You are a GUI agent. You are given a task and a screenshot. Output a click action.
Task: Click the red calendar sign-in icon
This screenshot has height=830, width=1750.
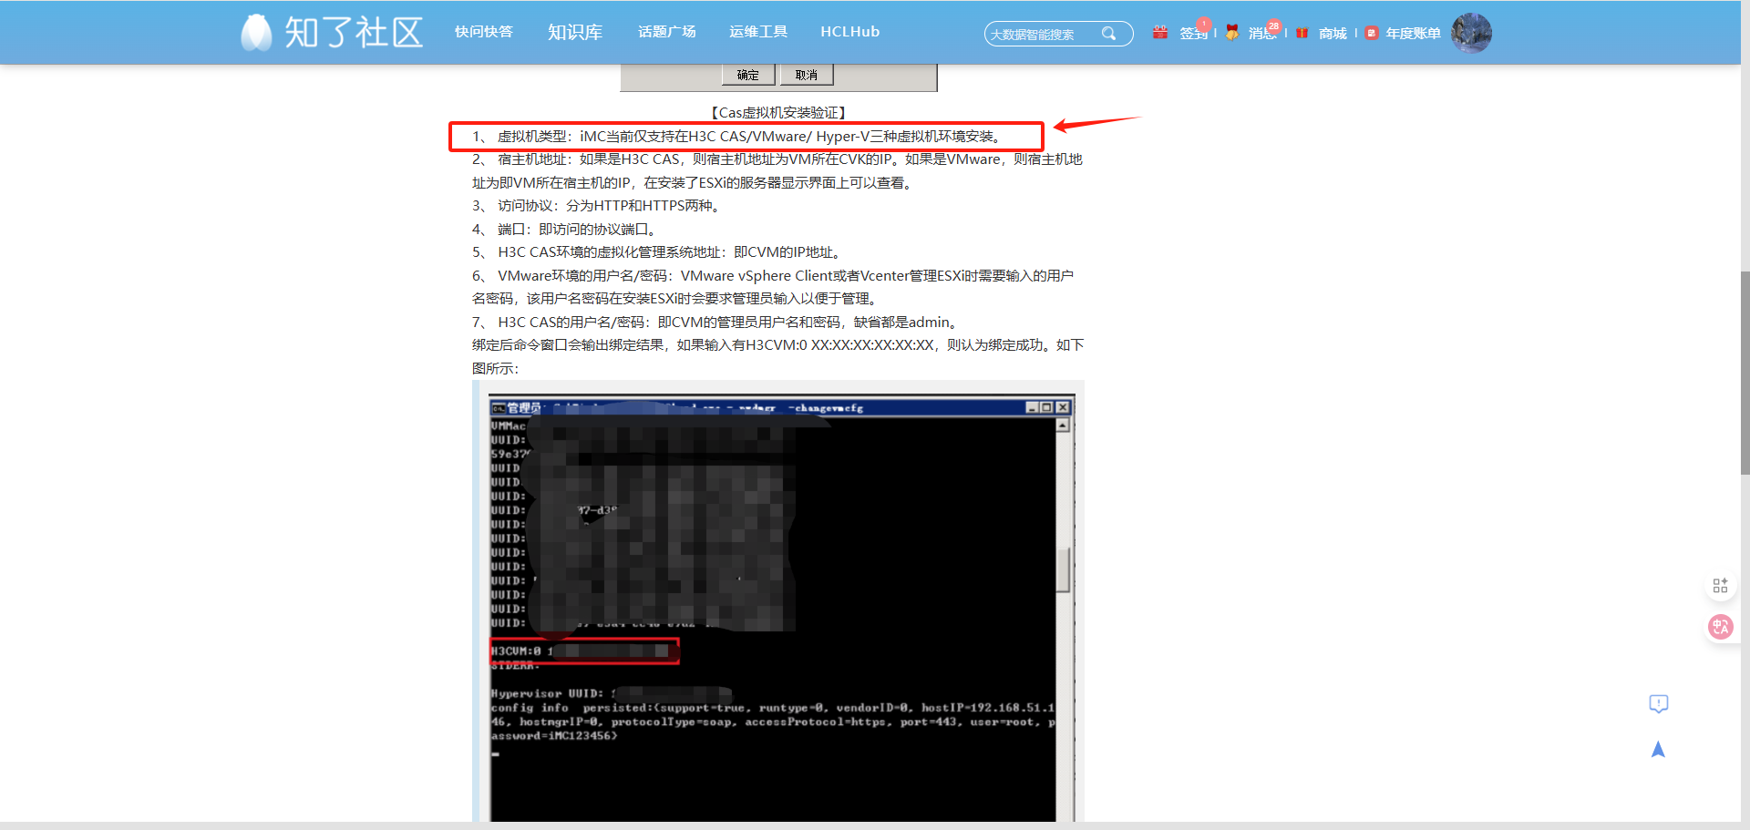click(x=1160, y=33)
